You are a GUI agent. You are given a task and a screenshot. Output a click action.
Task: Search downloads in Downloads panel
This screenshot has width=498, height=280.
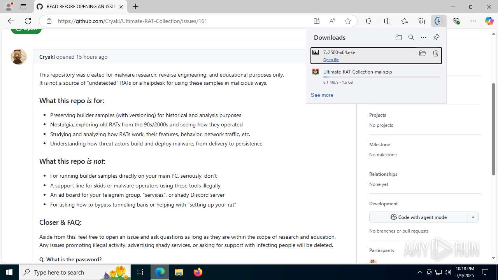click(x=411, y=37)
